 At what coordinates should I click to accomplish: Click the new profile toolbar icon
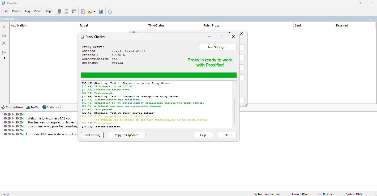(83, 11)
